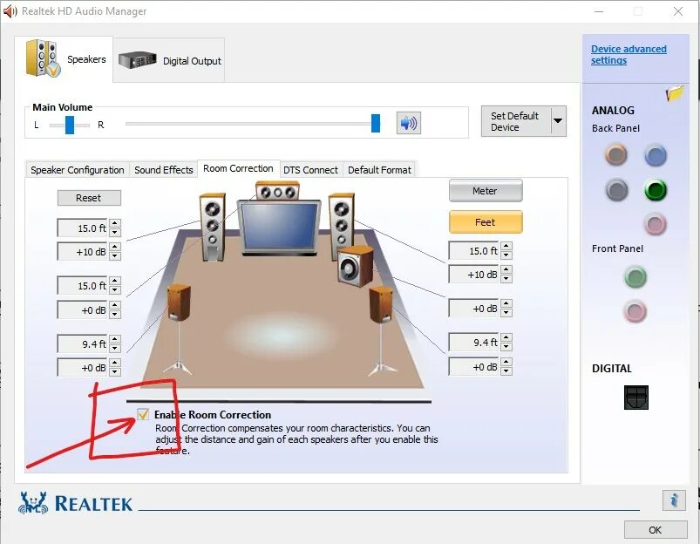Open the Sound Effects tab
The height and width of the screenshot is (544, 700).
[163, 170]
